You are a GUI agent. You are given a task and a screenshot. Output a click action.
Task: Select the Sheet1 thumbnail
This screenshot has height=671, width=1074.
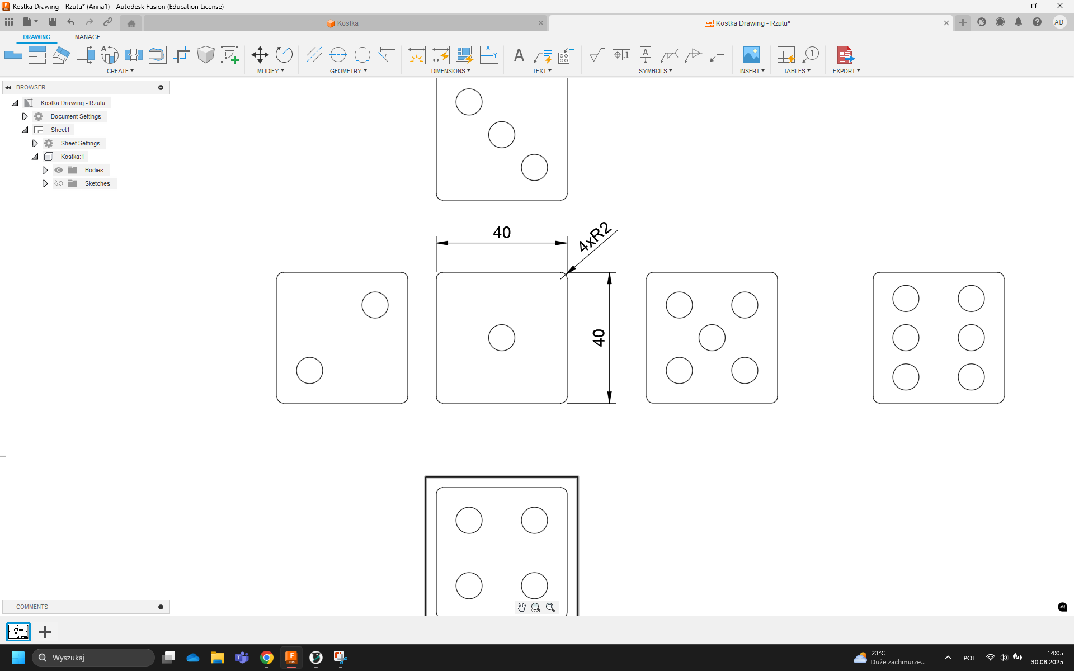point(18,632)
